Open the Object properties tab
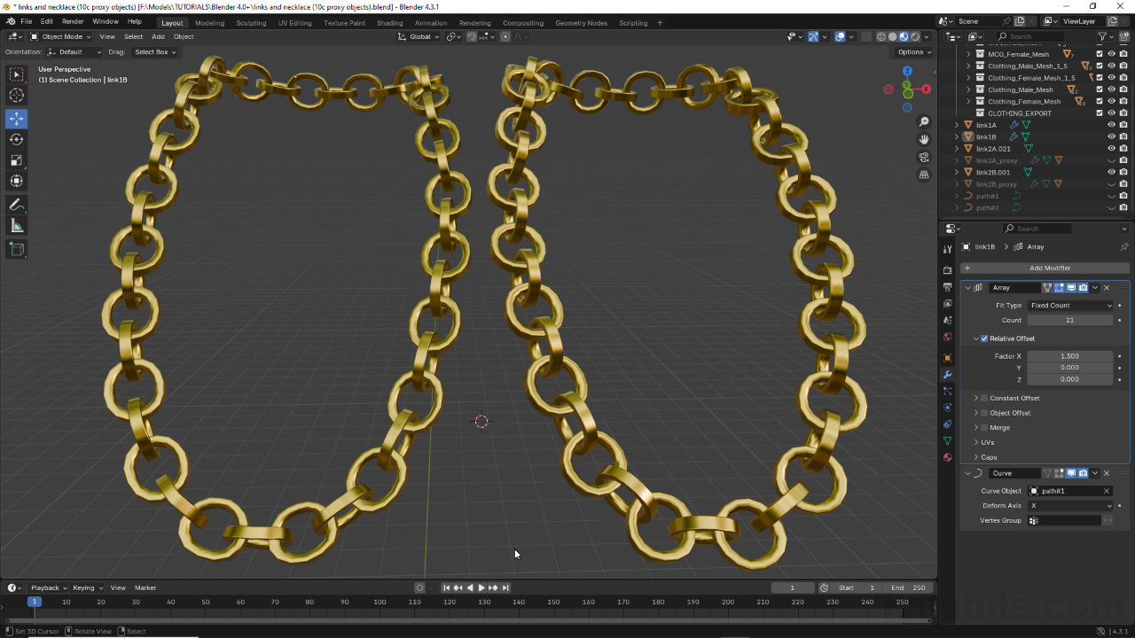Screen dimensions: 1135x638 [x=948, y=358]
